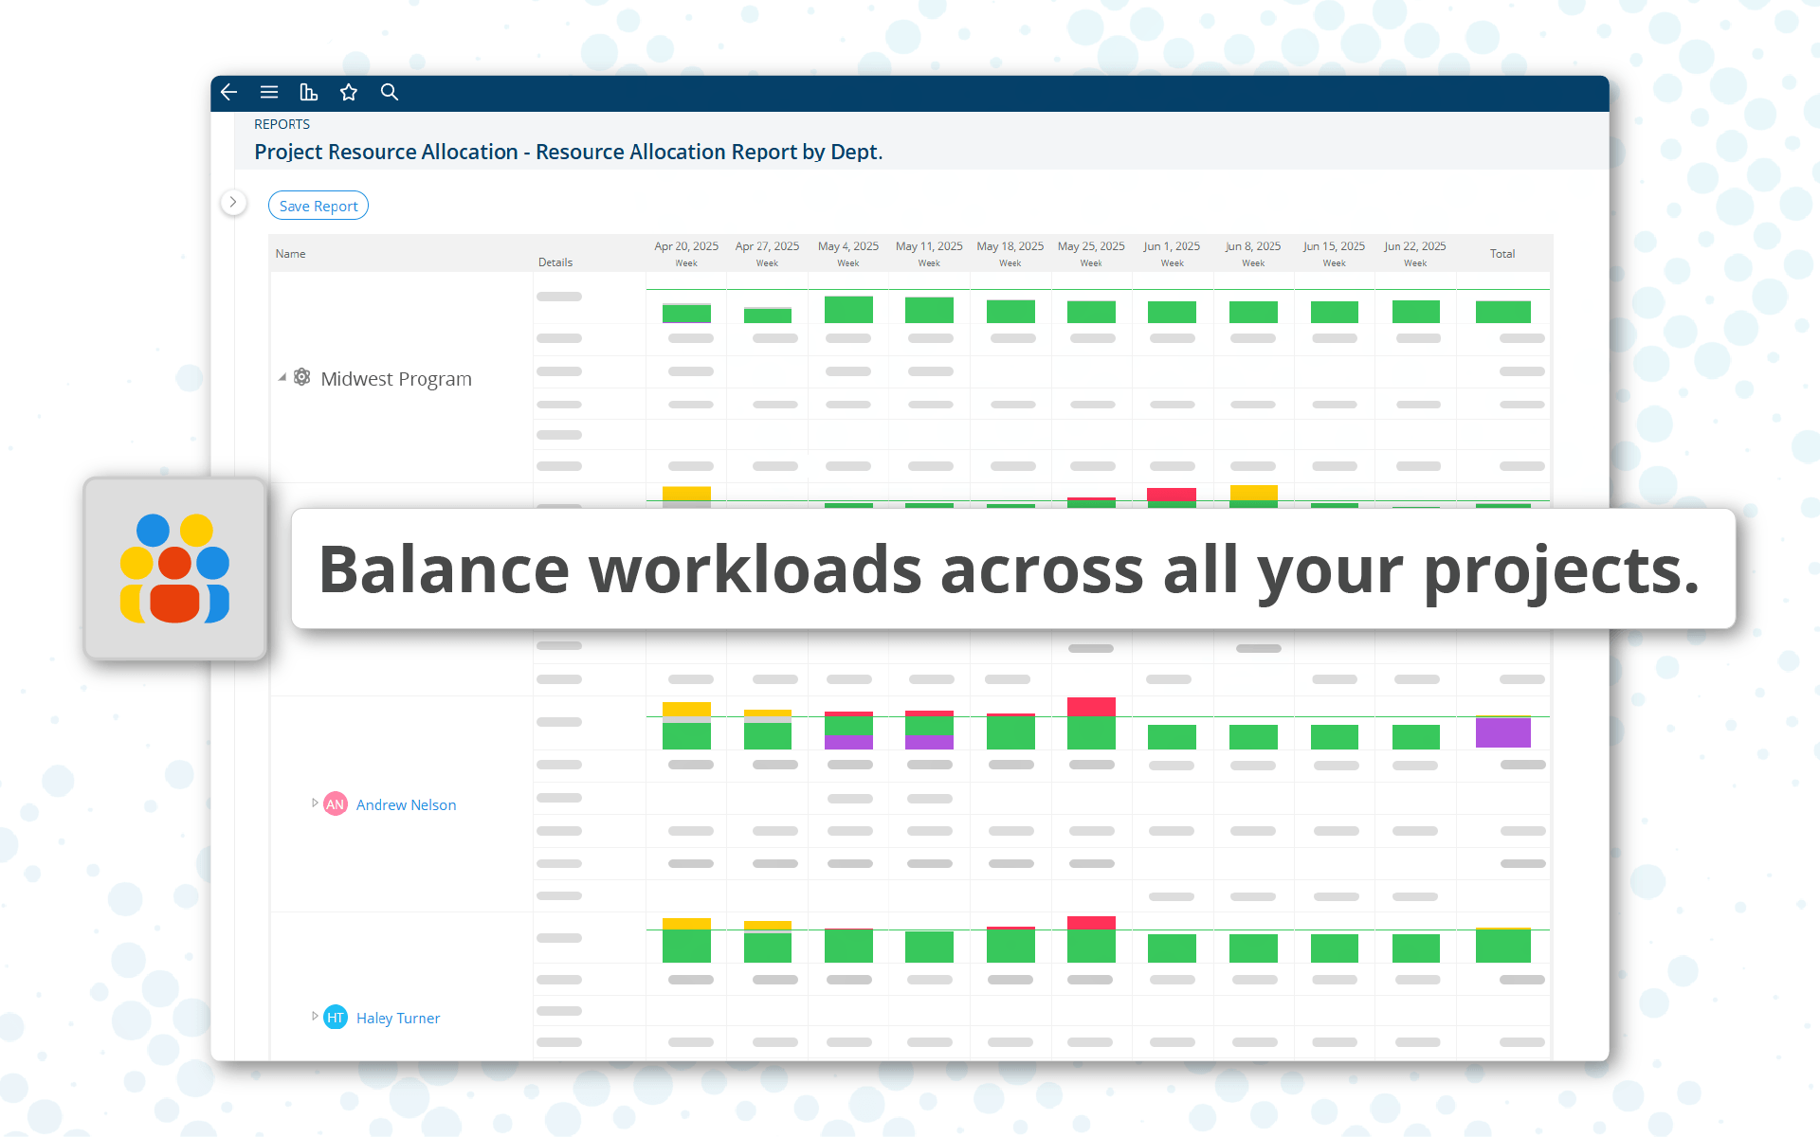
Task: Click the colorful people app logo
Action: click(x=174, y=568)
